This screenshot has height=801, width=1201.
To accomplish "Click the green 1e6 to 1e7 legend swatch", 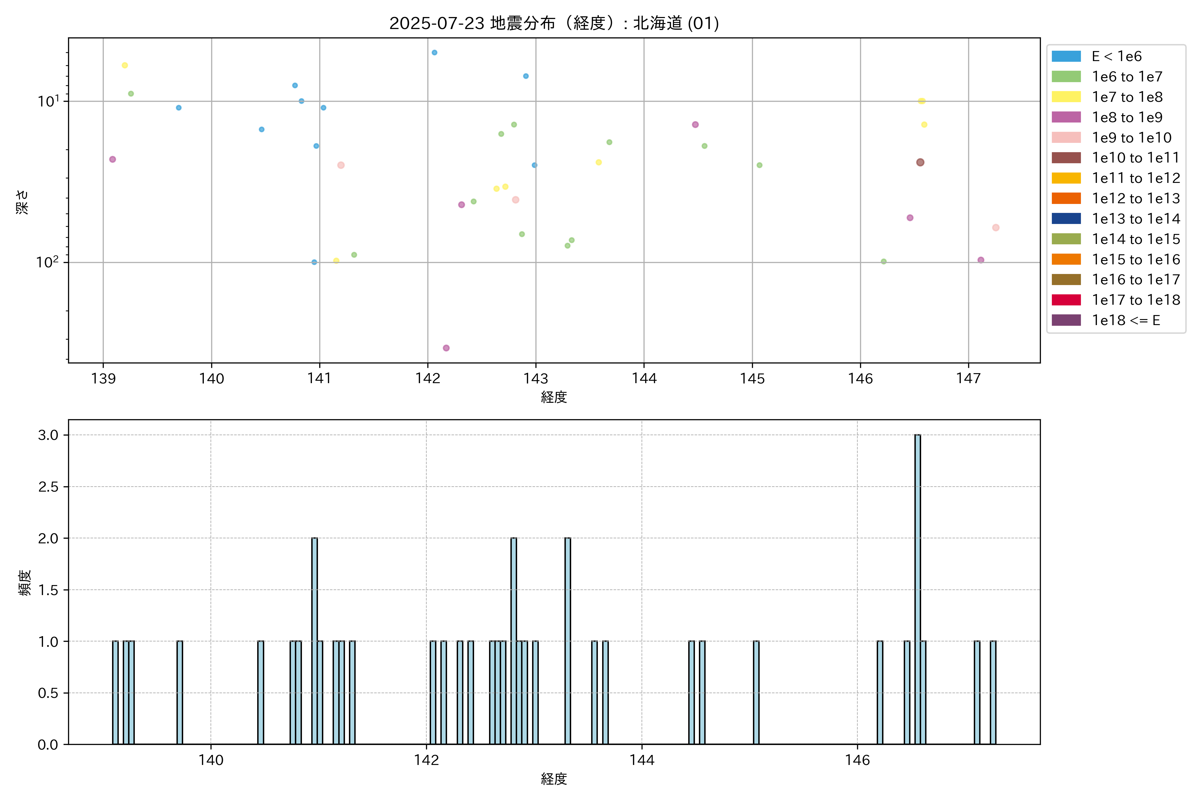I will (1066, 77).
